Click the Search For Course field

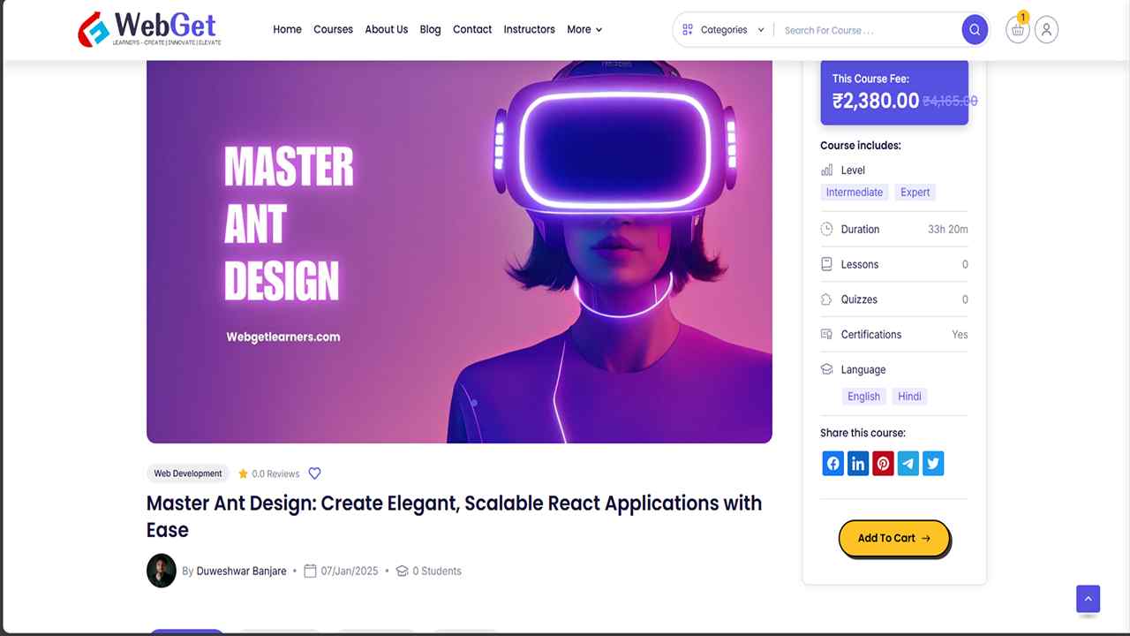(867, 30)
